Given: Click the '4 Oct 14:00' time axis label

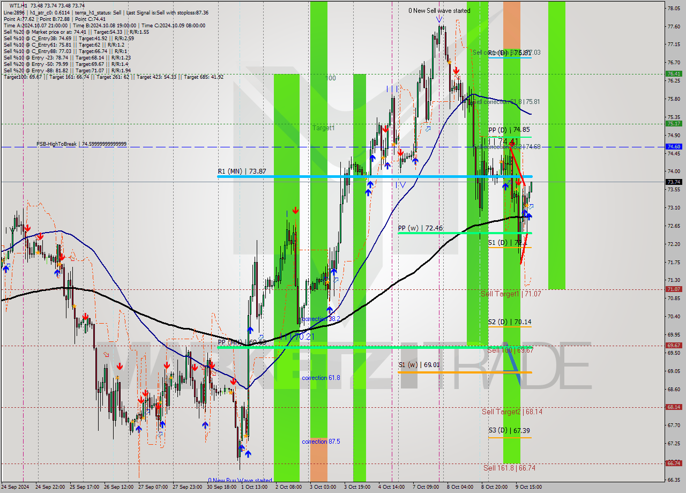Looking at the screenshot, I should point(391,487).
